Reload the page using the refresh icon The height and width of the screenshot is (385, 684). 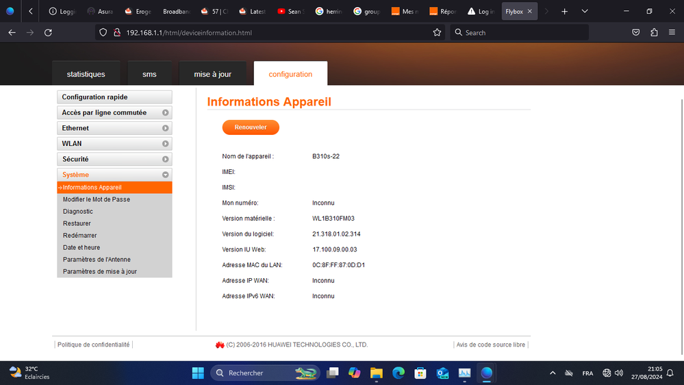pyautogui.click(x=48, y=32)
